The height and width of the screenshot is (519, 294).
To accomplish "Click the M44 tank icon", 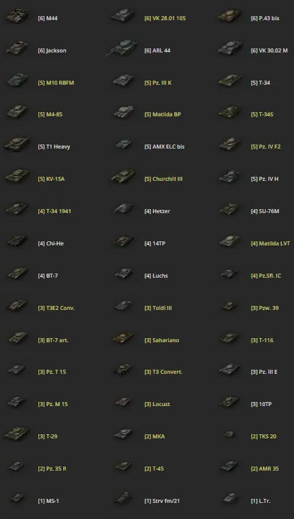I will point(17,16).
